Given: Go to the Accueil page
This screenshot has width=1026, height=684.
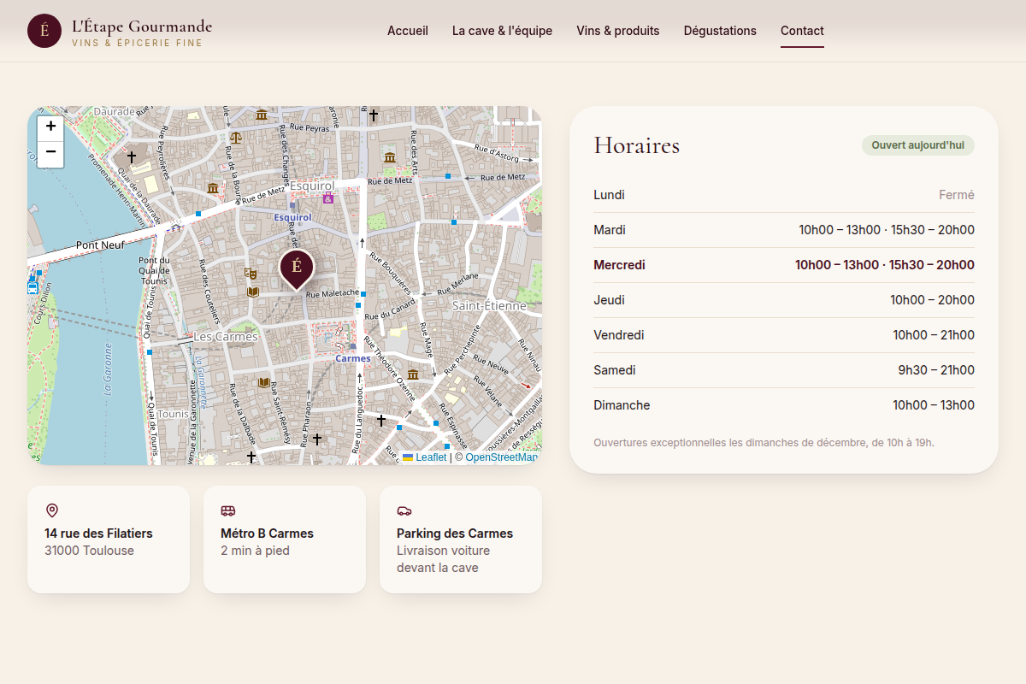Looking at the screenshot, I should (x=408, y=31).
